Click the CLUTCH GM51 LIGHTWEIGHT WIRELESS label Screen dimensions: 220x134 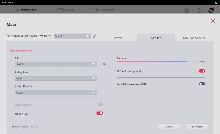click(29, 36)
